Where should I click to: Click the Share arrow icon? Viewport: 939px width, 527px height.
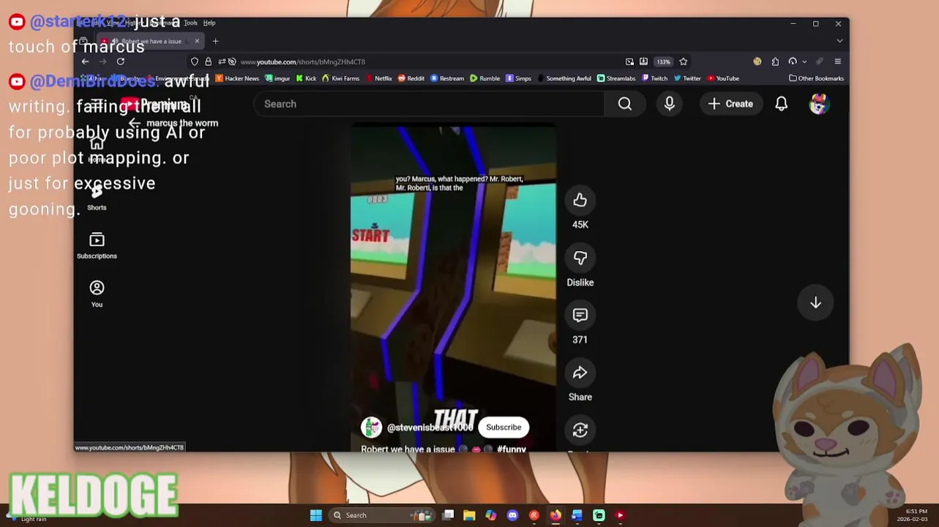tap(580, 373)
